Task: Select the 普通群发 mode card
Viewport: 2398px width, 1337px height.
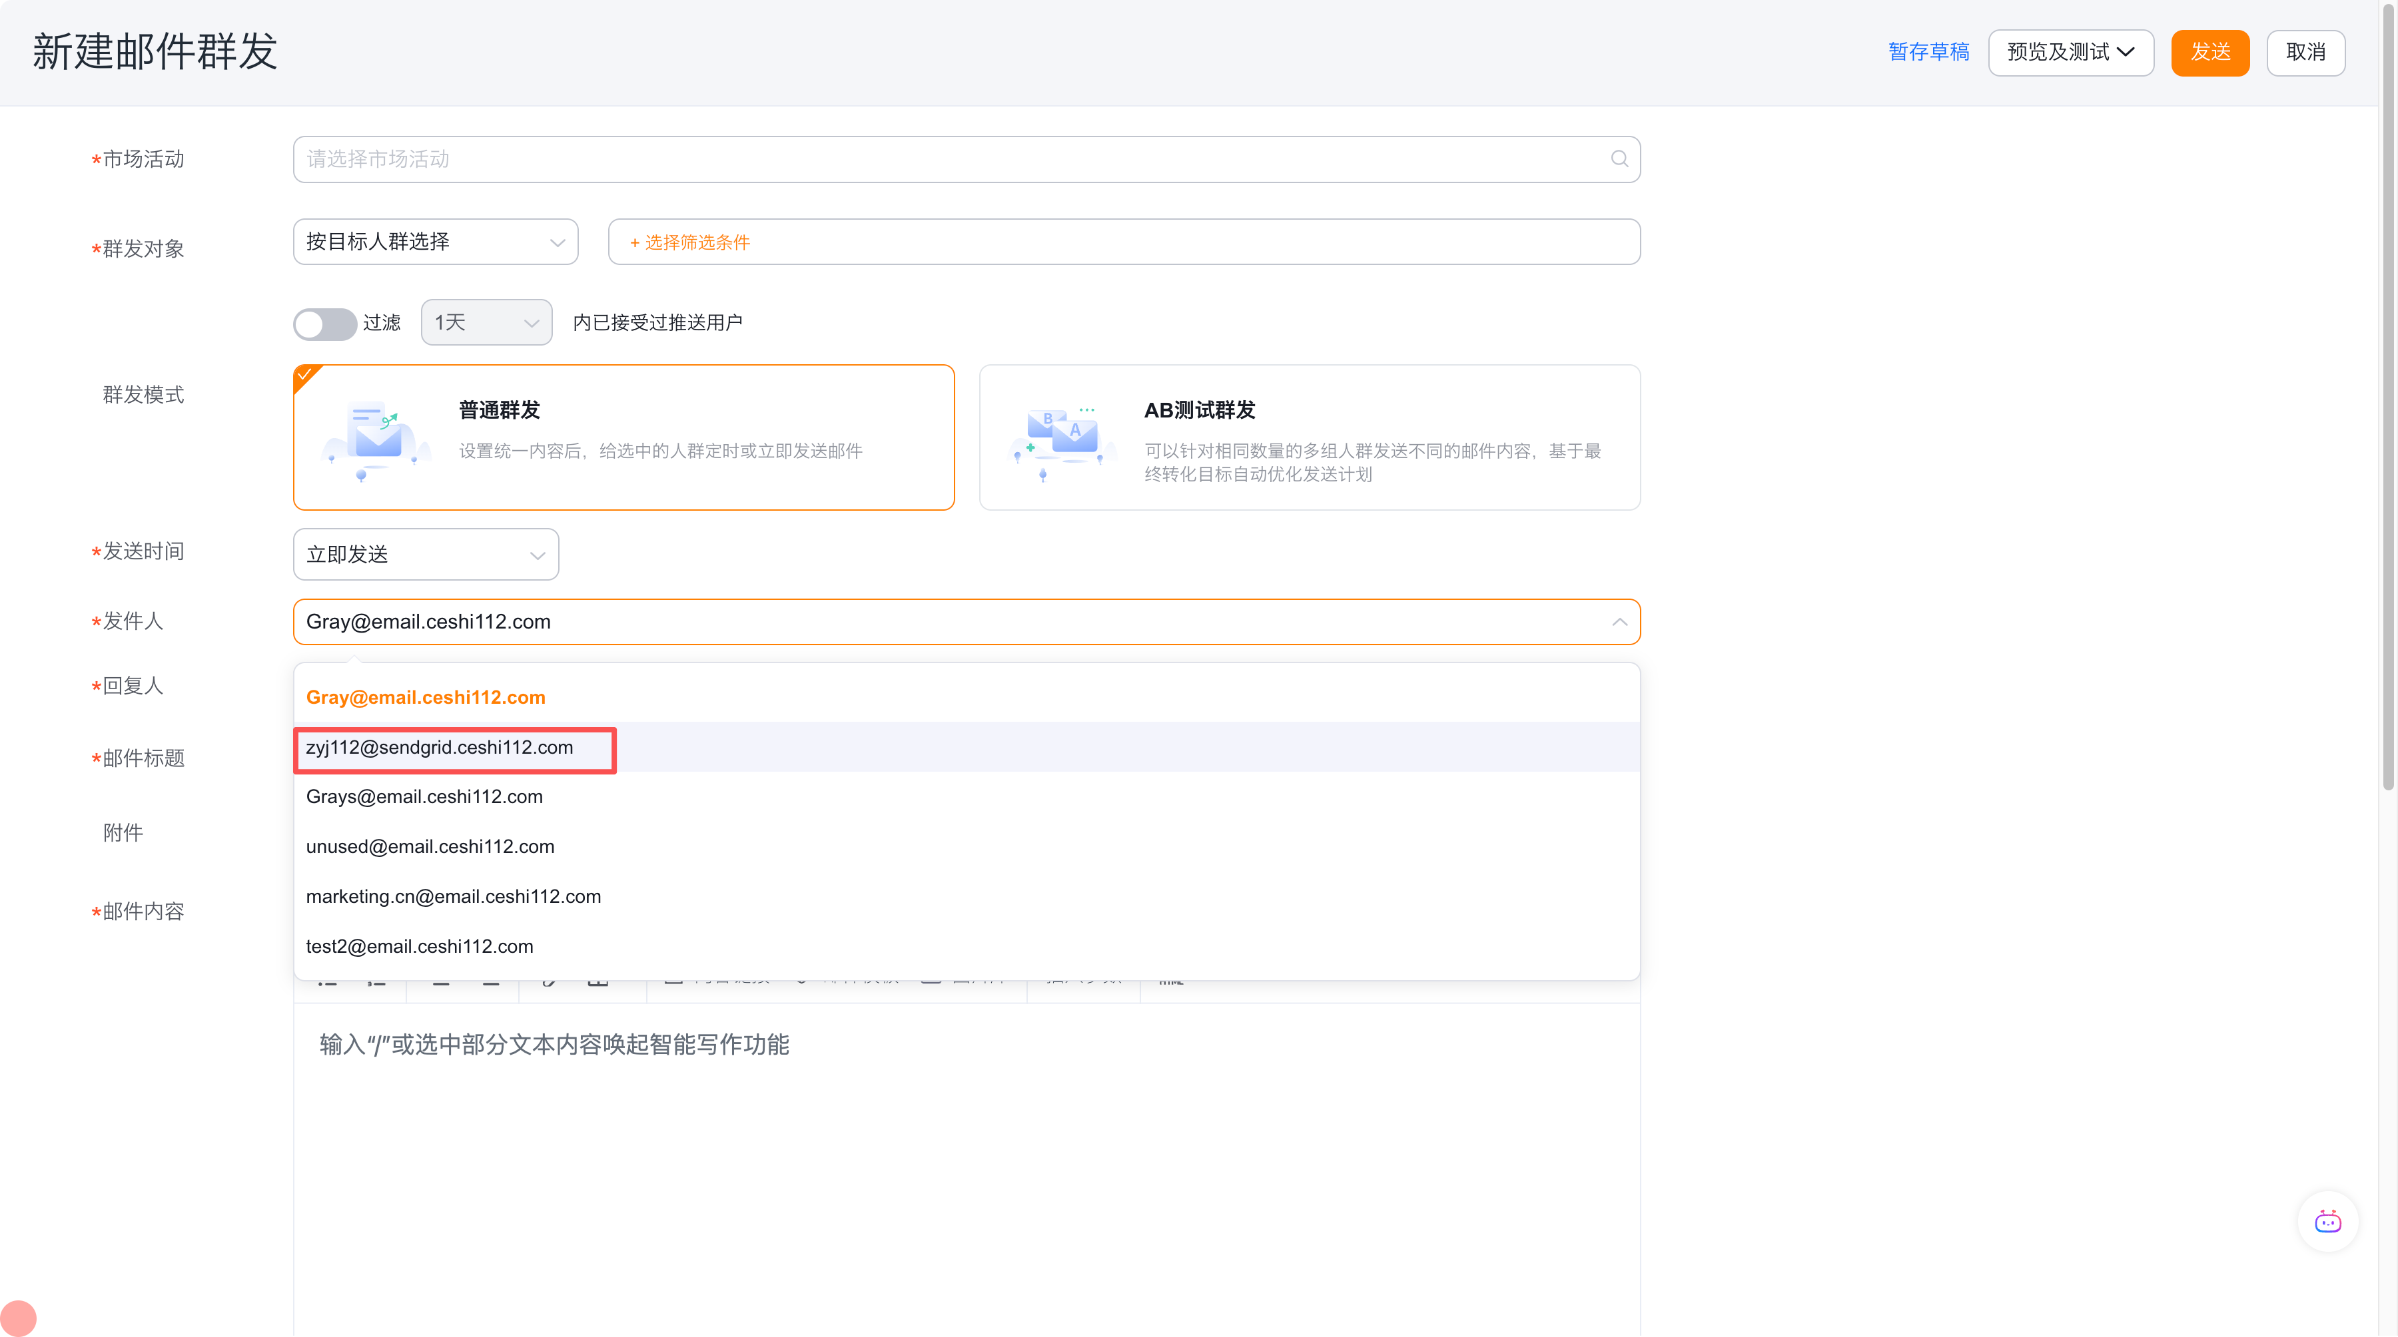Action: [623, 437]
